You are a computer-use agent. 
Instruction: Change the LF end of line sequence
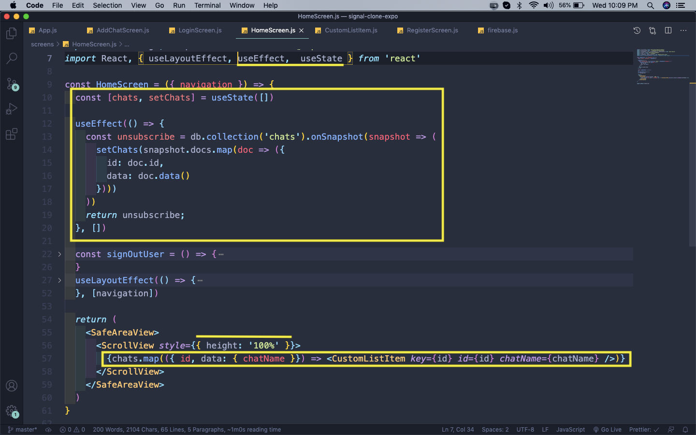(545, 430)
